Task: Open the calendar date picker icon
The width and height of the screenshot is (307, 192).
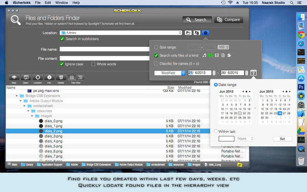Action: pyautogui.click(x=254, y=73)
